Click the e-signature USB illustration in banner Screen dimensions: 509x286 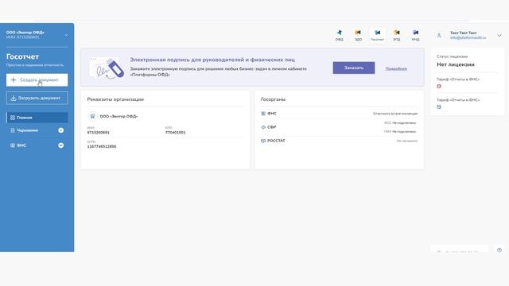[107, 68]
